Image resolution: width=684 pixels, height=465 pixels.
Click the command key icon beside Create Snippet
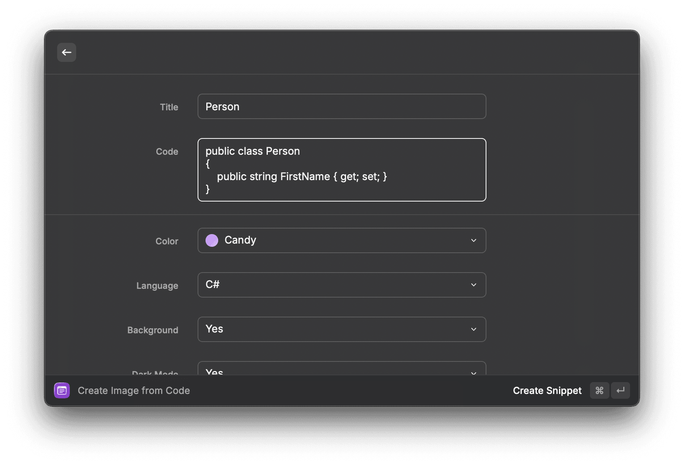[599, 390]
